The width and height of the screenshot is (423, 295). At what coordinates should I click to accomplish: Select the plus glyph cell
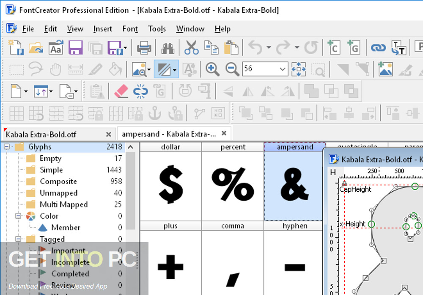[171, 259]
